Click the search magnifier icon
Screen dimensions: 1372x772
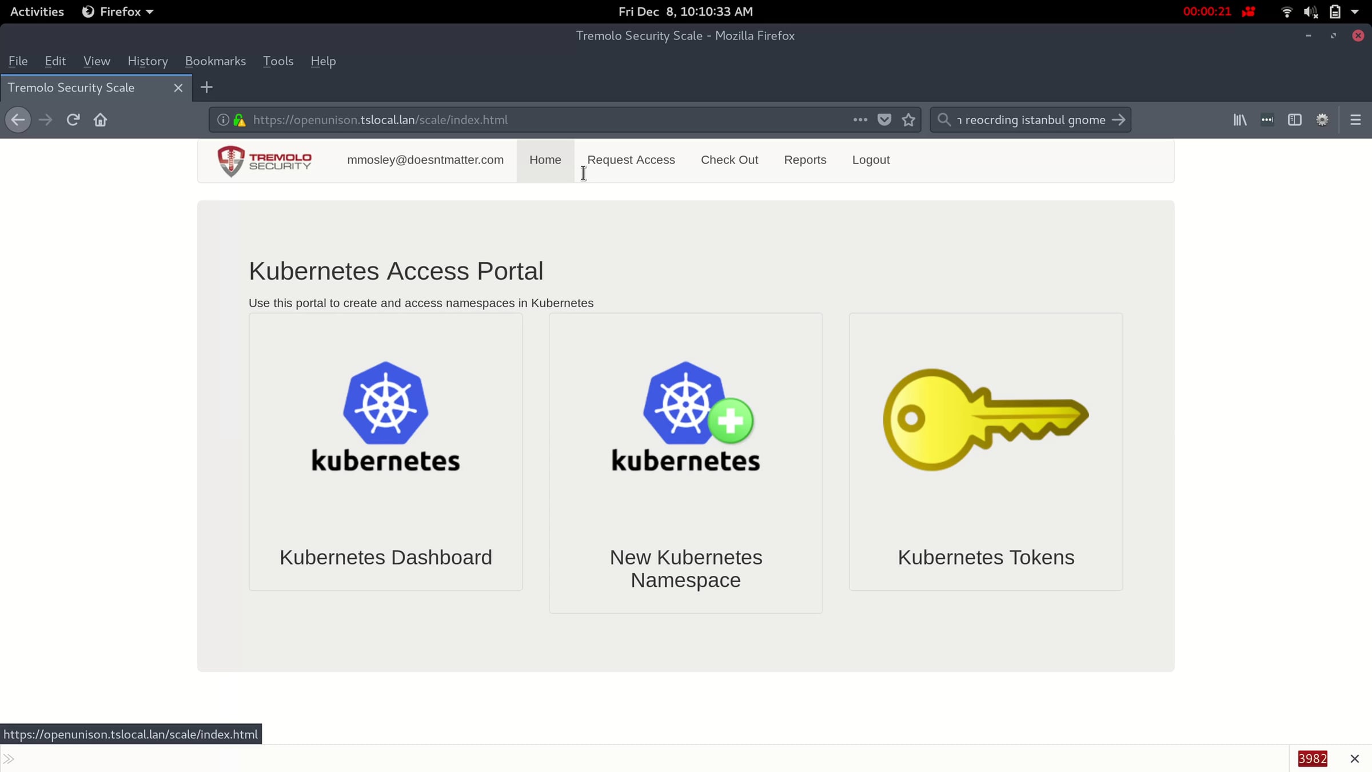(x=944, y=120)
